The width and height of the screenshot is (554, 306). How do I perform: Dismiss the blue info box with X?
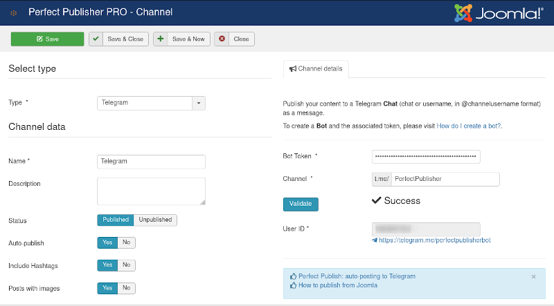click(x=533, y=277)
